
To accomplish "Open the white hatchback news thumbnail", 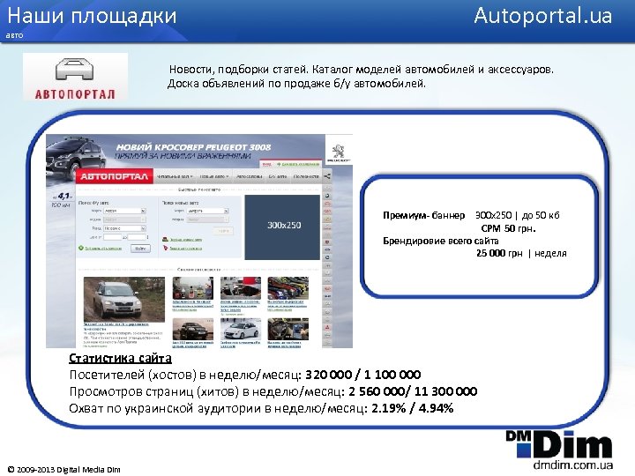I will coord(241,329).
